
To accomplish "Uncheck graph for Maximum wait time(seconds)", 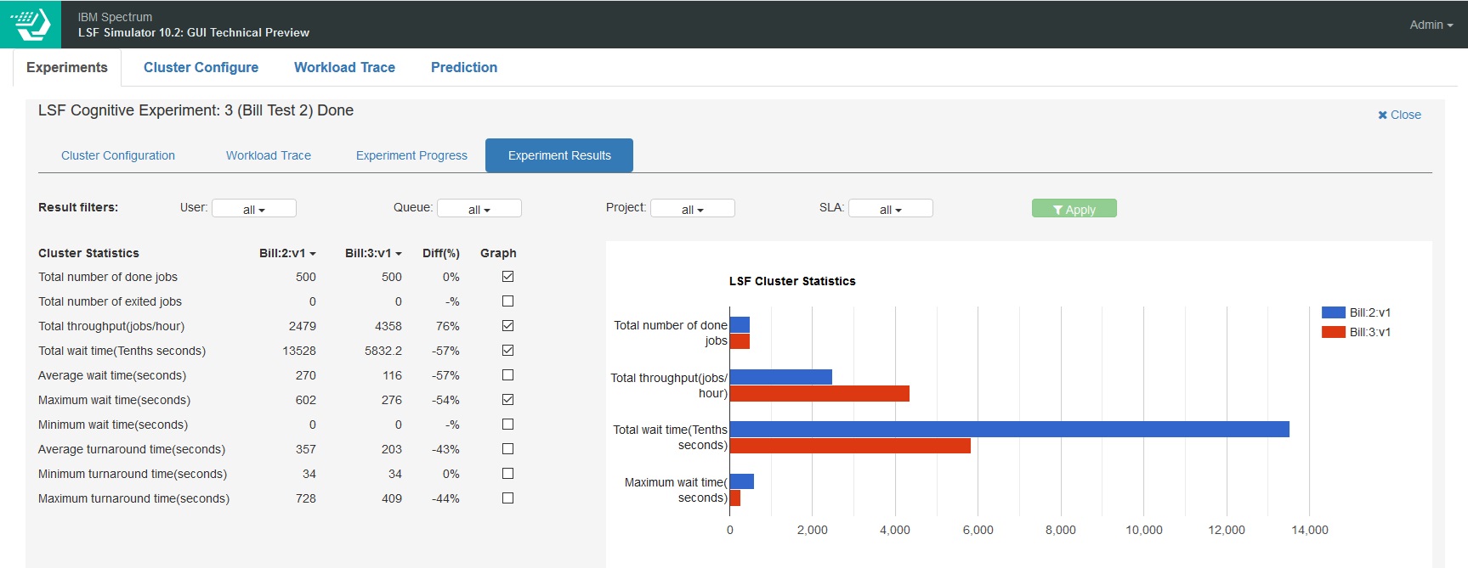I will [508, 400].
